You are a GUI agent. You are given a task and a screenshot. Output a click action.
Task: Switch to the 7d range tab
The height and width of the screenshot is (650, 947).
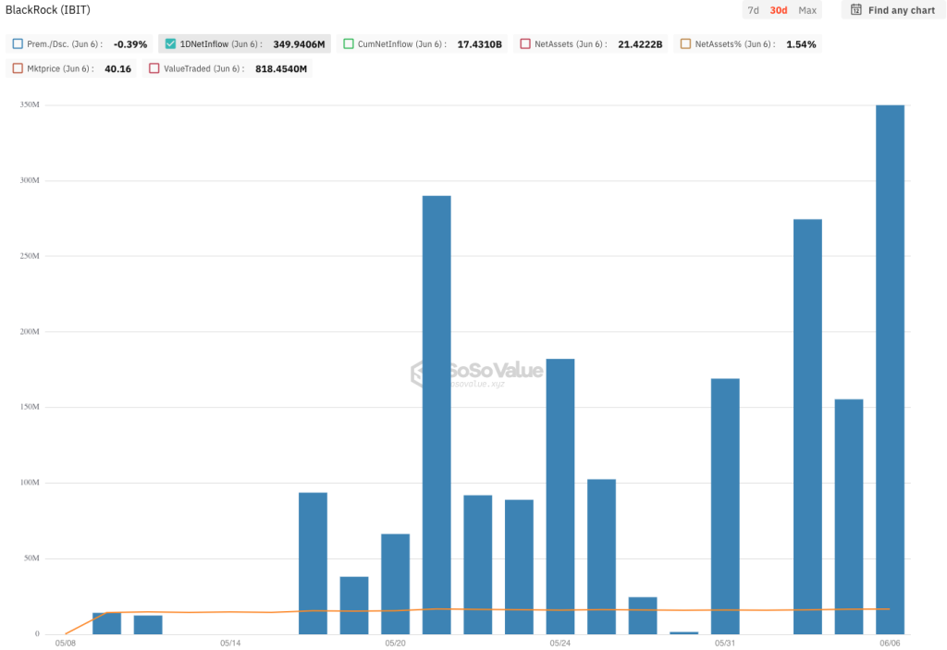click(753, 10)
